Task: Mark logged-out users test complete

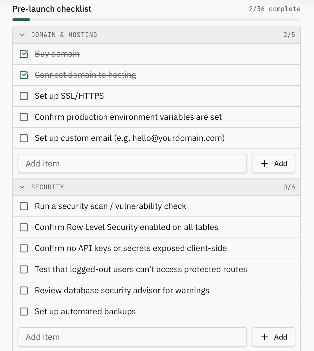Action: coord(24,269)
